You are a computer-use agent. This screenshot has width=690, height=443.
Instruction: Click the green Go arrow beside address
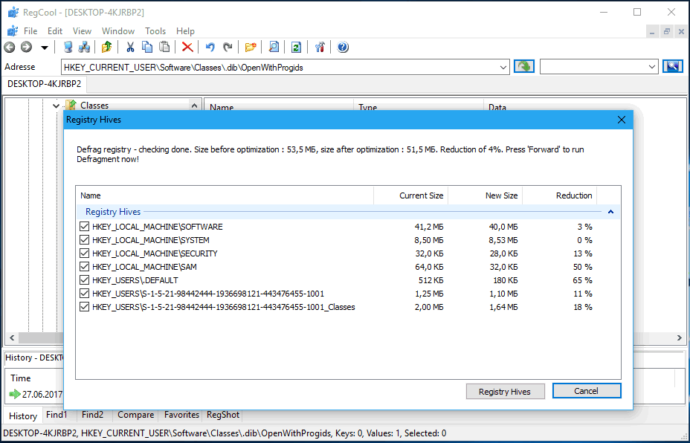(524, 67)
